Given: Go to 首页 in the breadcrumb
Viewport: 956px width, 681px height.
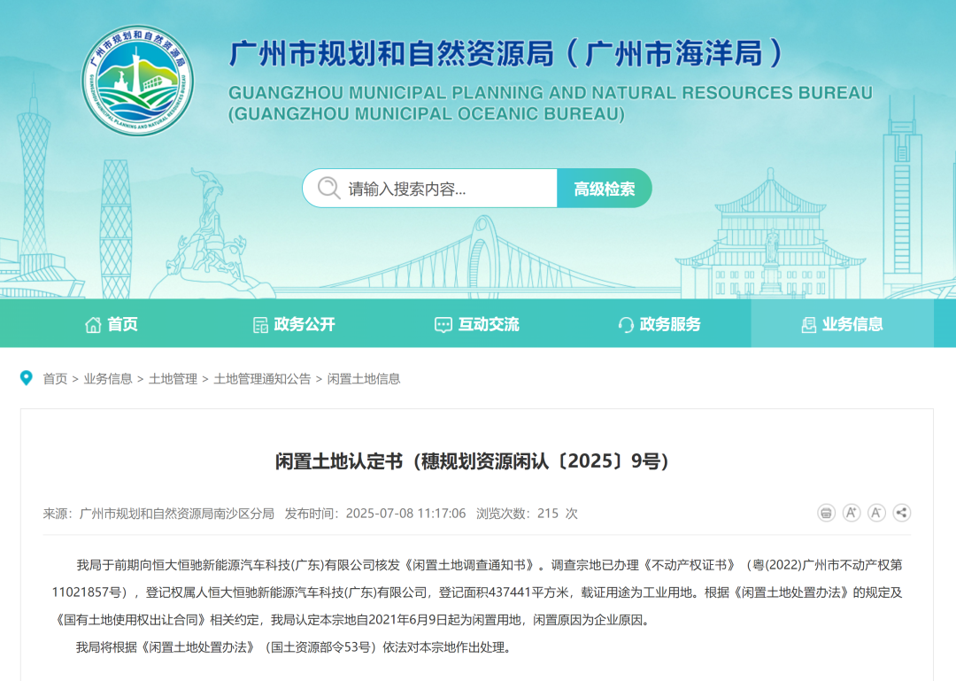Looking at the screenshot, I should coord(55,379).
